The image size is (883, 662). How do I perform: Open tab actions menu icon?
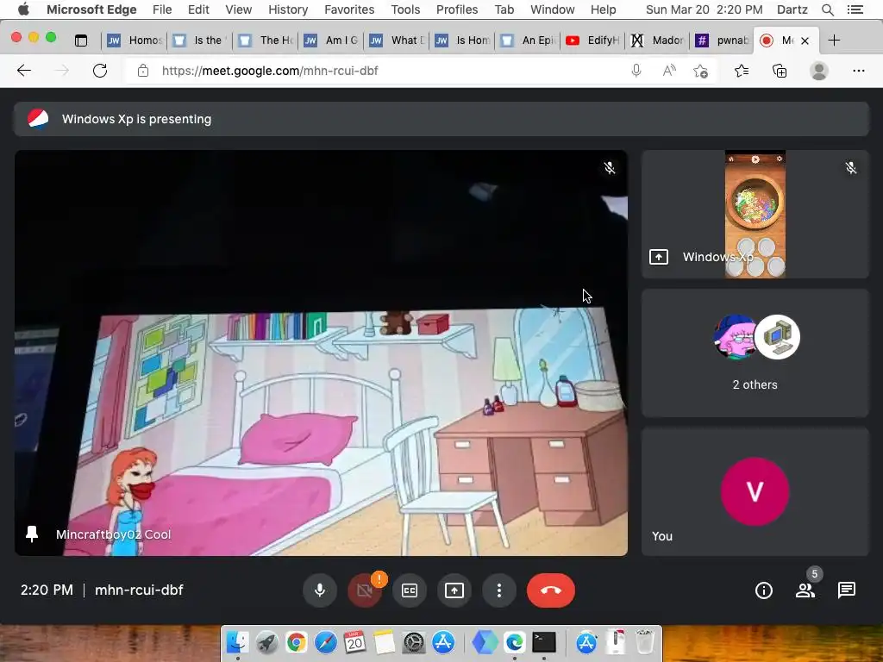(x=81, y=40)
